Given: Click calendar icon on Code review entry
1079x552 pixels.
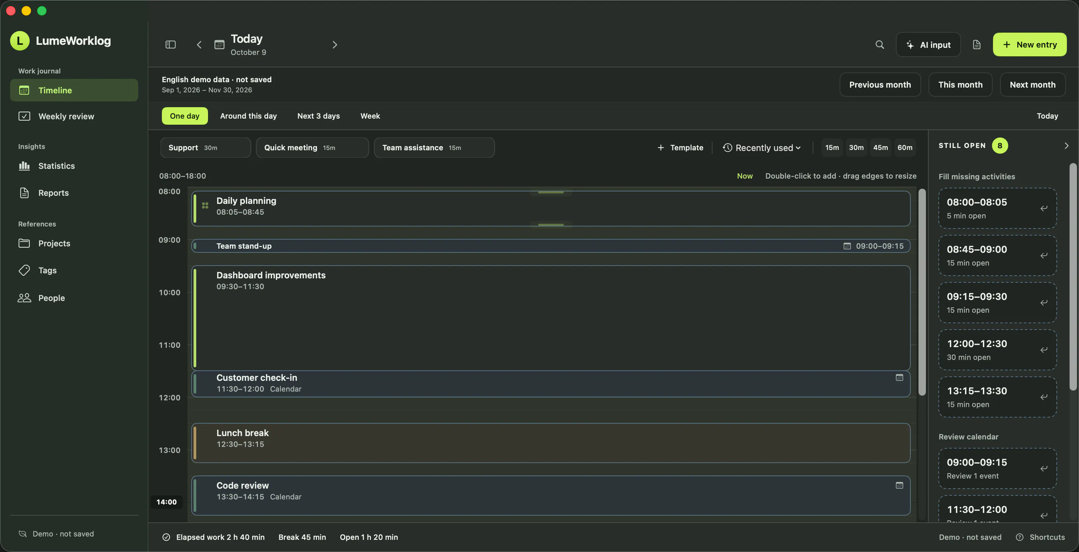Looking at the screenshot, I should click(899, 486).
